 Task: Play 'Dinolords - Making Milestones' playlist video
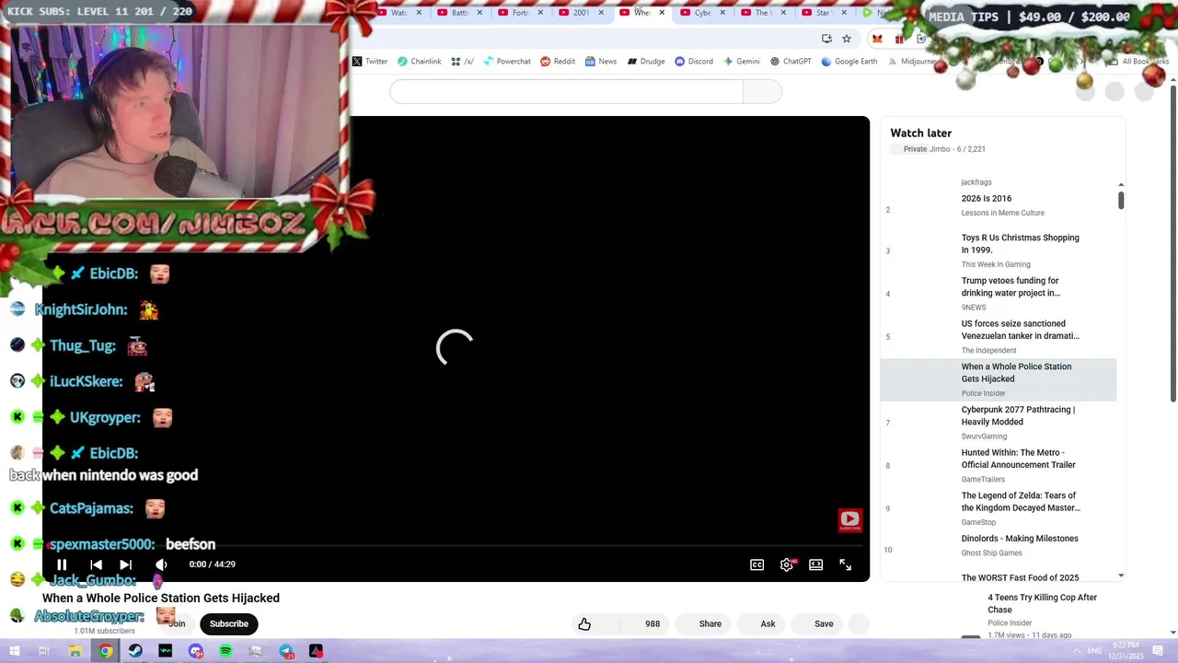(1020, 539)
